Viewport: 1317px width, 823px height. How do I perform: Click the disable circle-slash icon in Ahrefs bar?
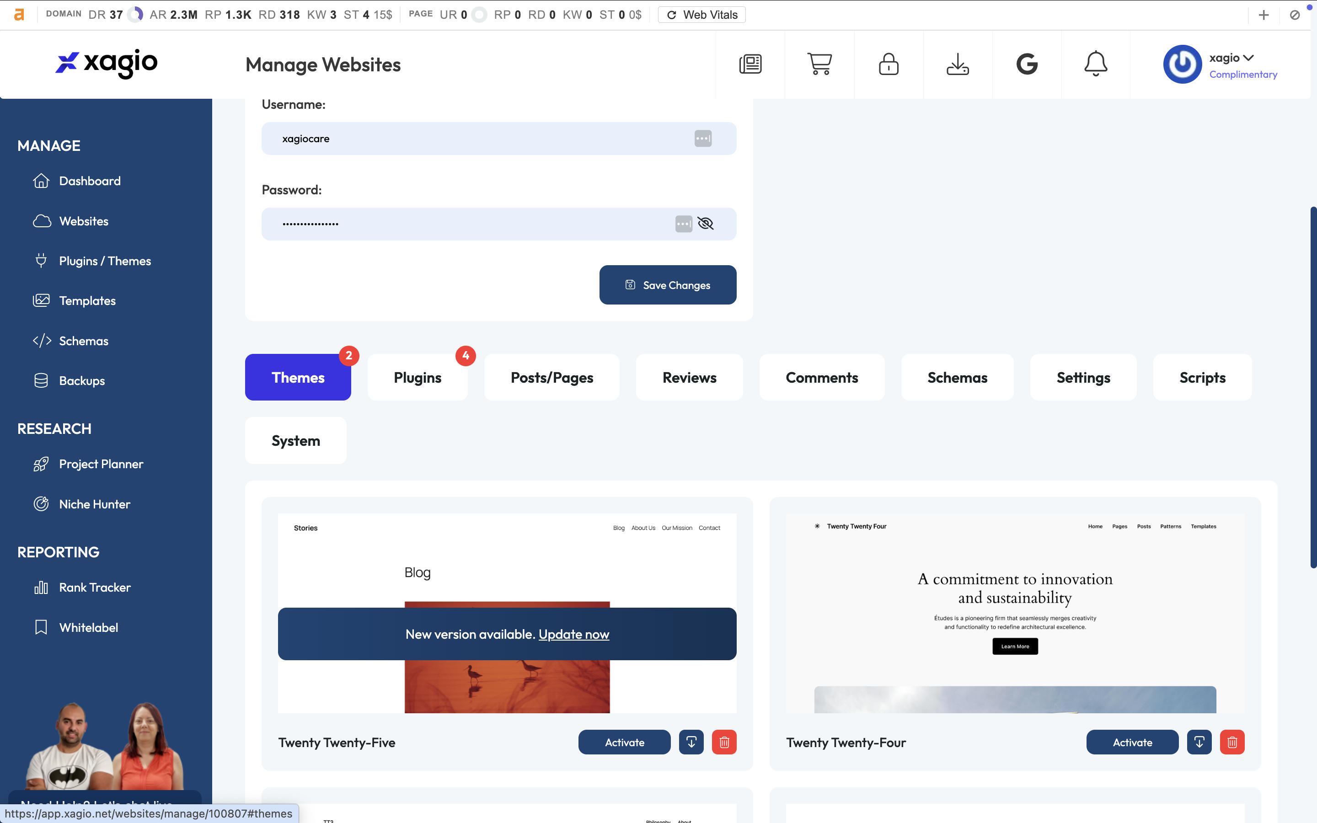[1295, 15]
